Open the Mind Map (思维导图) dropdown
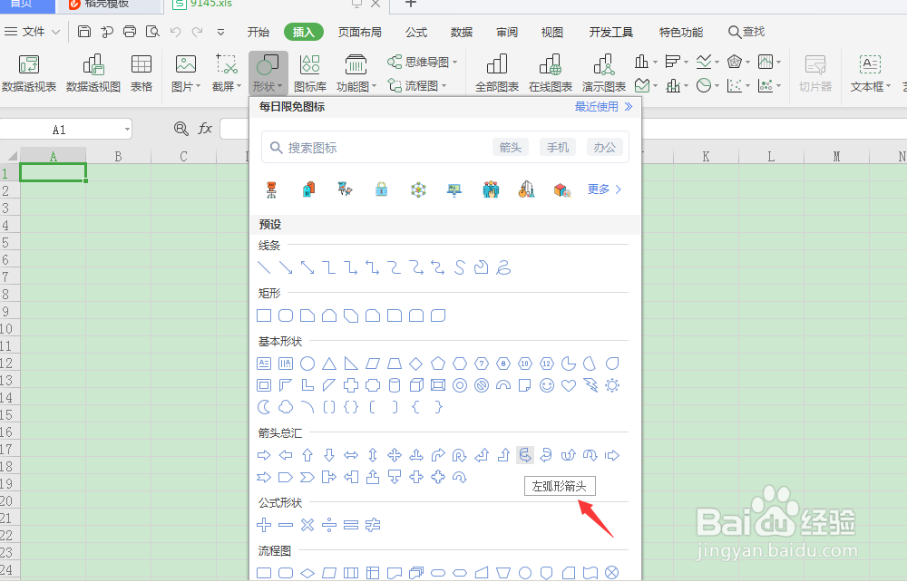 coord(423,62)
